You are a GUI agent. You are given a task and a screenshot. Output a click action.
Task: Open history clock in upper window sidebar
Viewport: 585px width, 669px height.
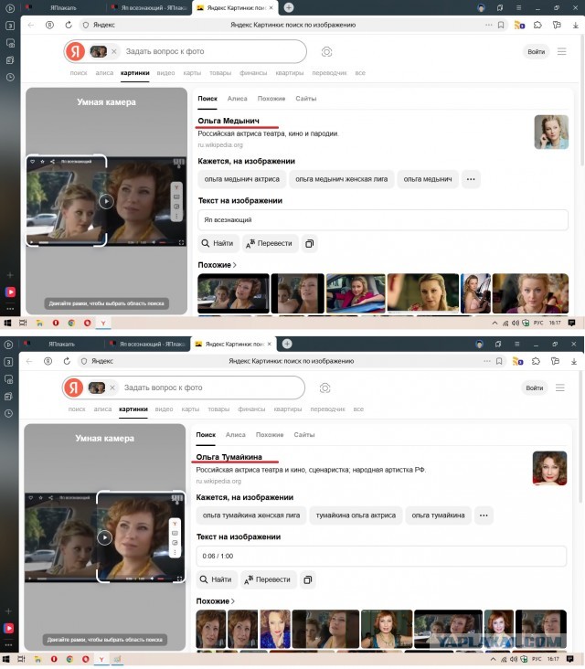tap(10, 77)
